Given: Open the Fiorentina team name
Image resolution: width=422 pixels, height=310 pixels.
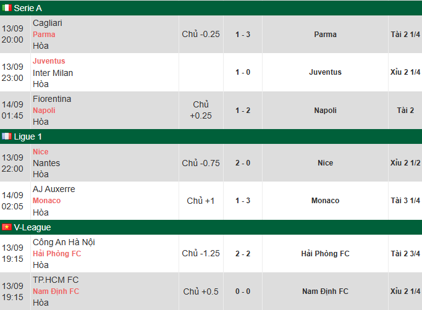Looking at the screenshot, I should [x=52, y=99].
